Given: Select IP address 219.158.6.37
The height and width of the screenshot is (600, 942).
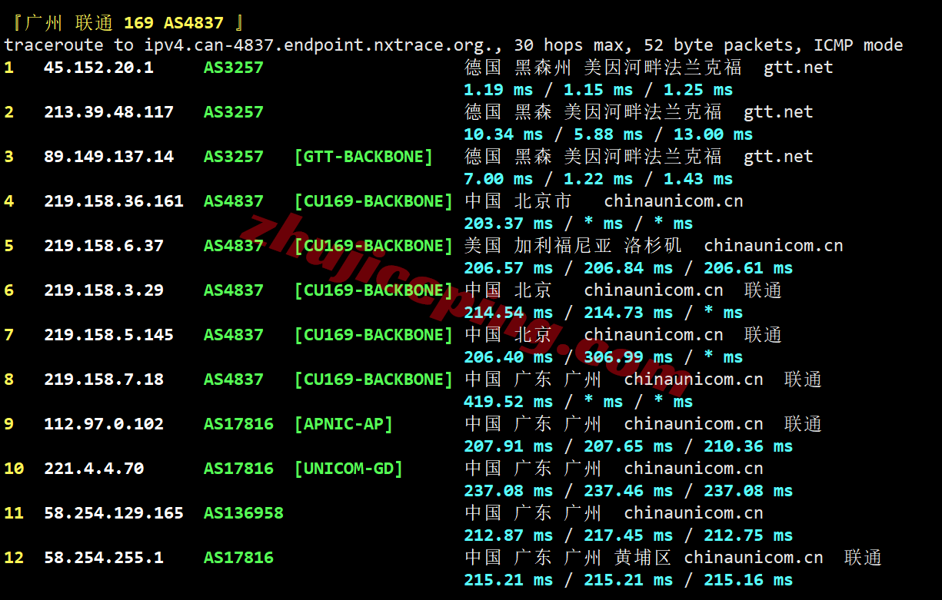Looking at the screenshot, I should pyautogui.click(x=104, y=246).
